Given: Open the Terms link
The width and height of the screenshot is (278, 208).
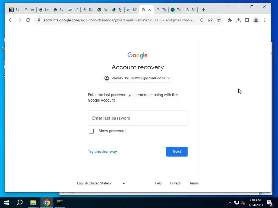Looking at the screenshot, I should pyautogui.click(x=194, y=183).
